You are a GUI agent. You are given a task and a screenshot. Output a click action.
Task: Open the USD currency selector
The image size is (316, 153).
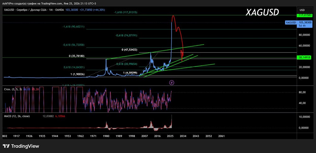click(x=305, y=10)
